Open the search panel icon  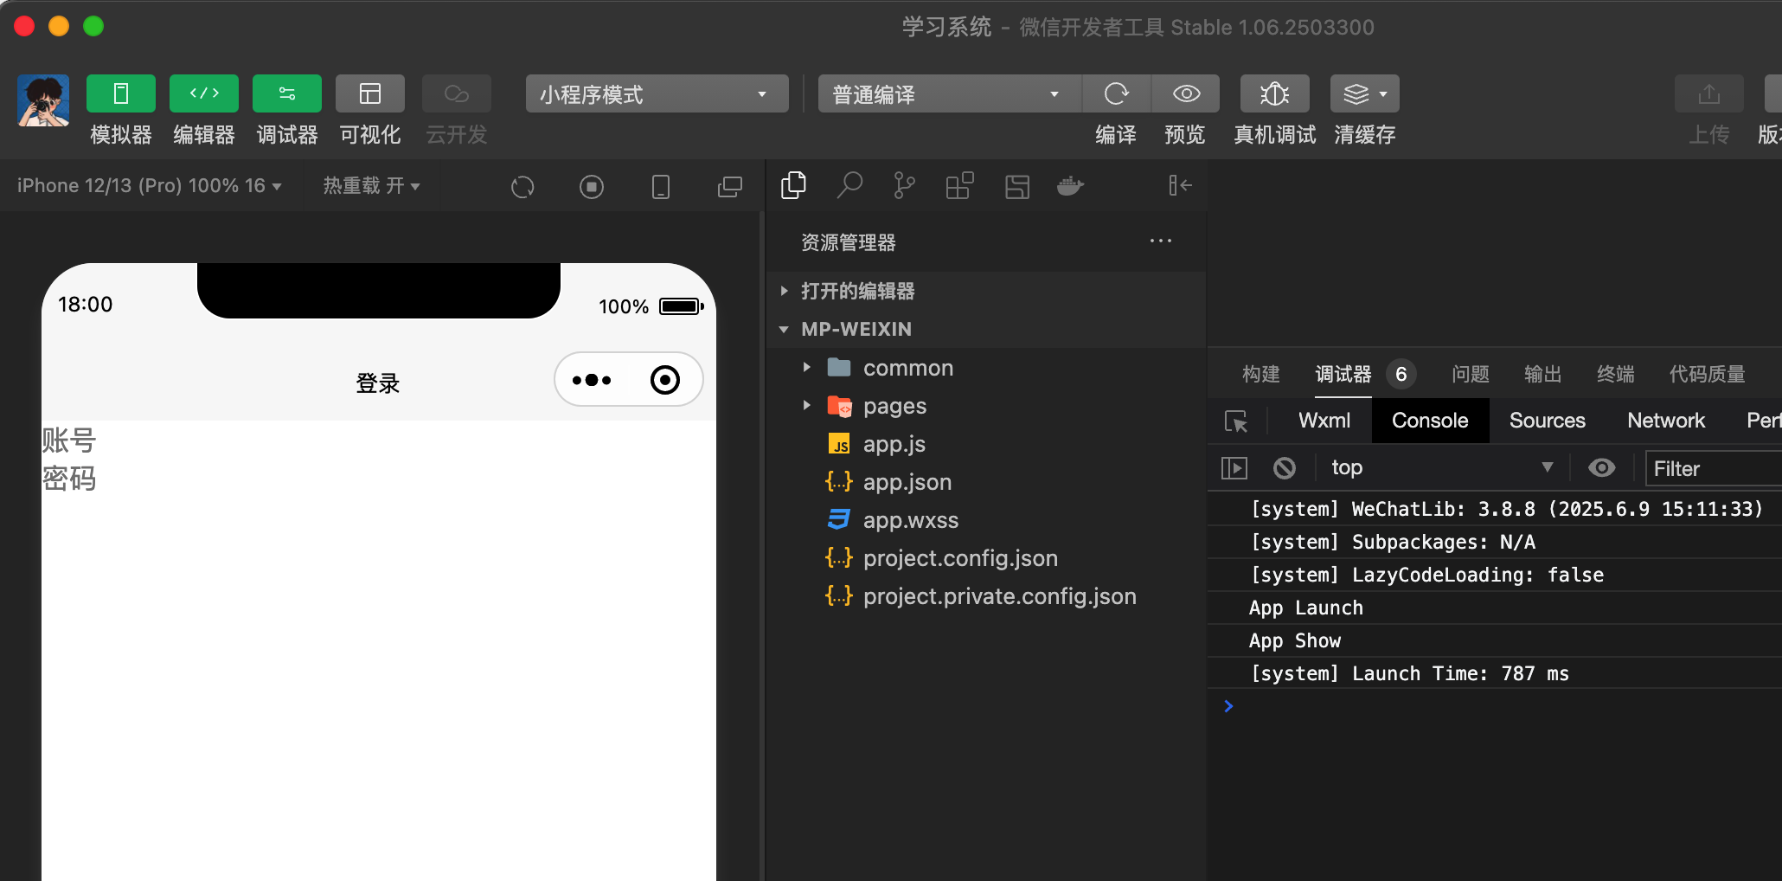click(849, 185)
